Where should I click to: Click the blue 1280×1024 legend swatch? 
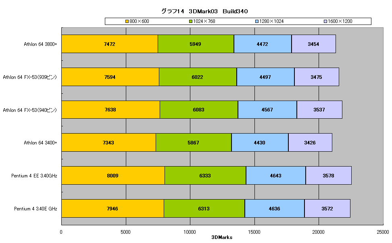(257, 21)
